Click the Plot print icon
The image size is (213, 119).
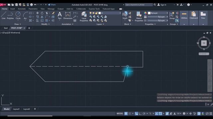pyautogui.click(x=31, y=5)
